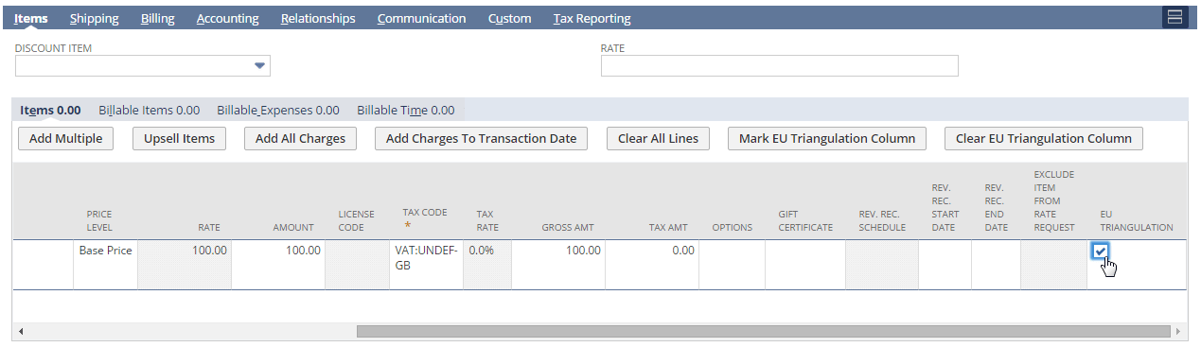This screenshot has width=1201, height=347.
Task: Click the Base Price cell
Action: tap(106, 264)
